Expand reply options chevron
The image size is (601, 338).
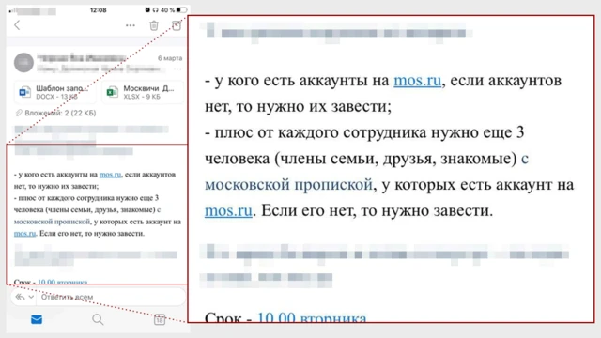31,297
